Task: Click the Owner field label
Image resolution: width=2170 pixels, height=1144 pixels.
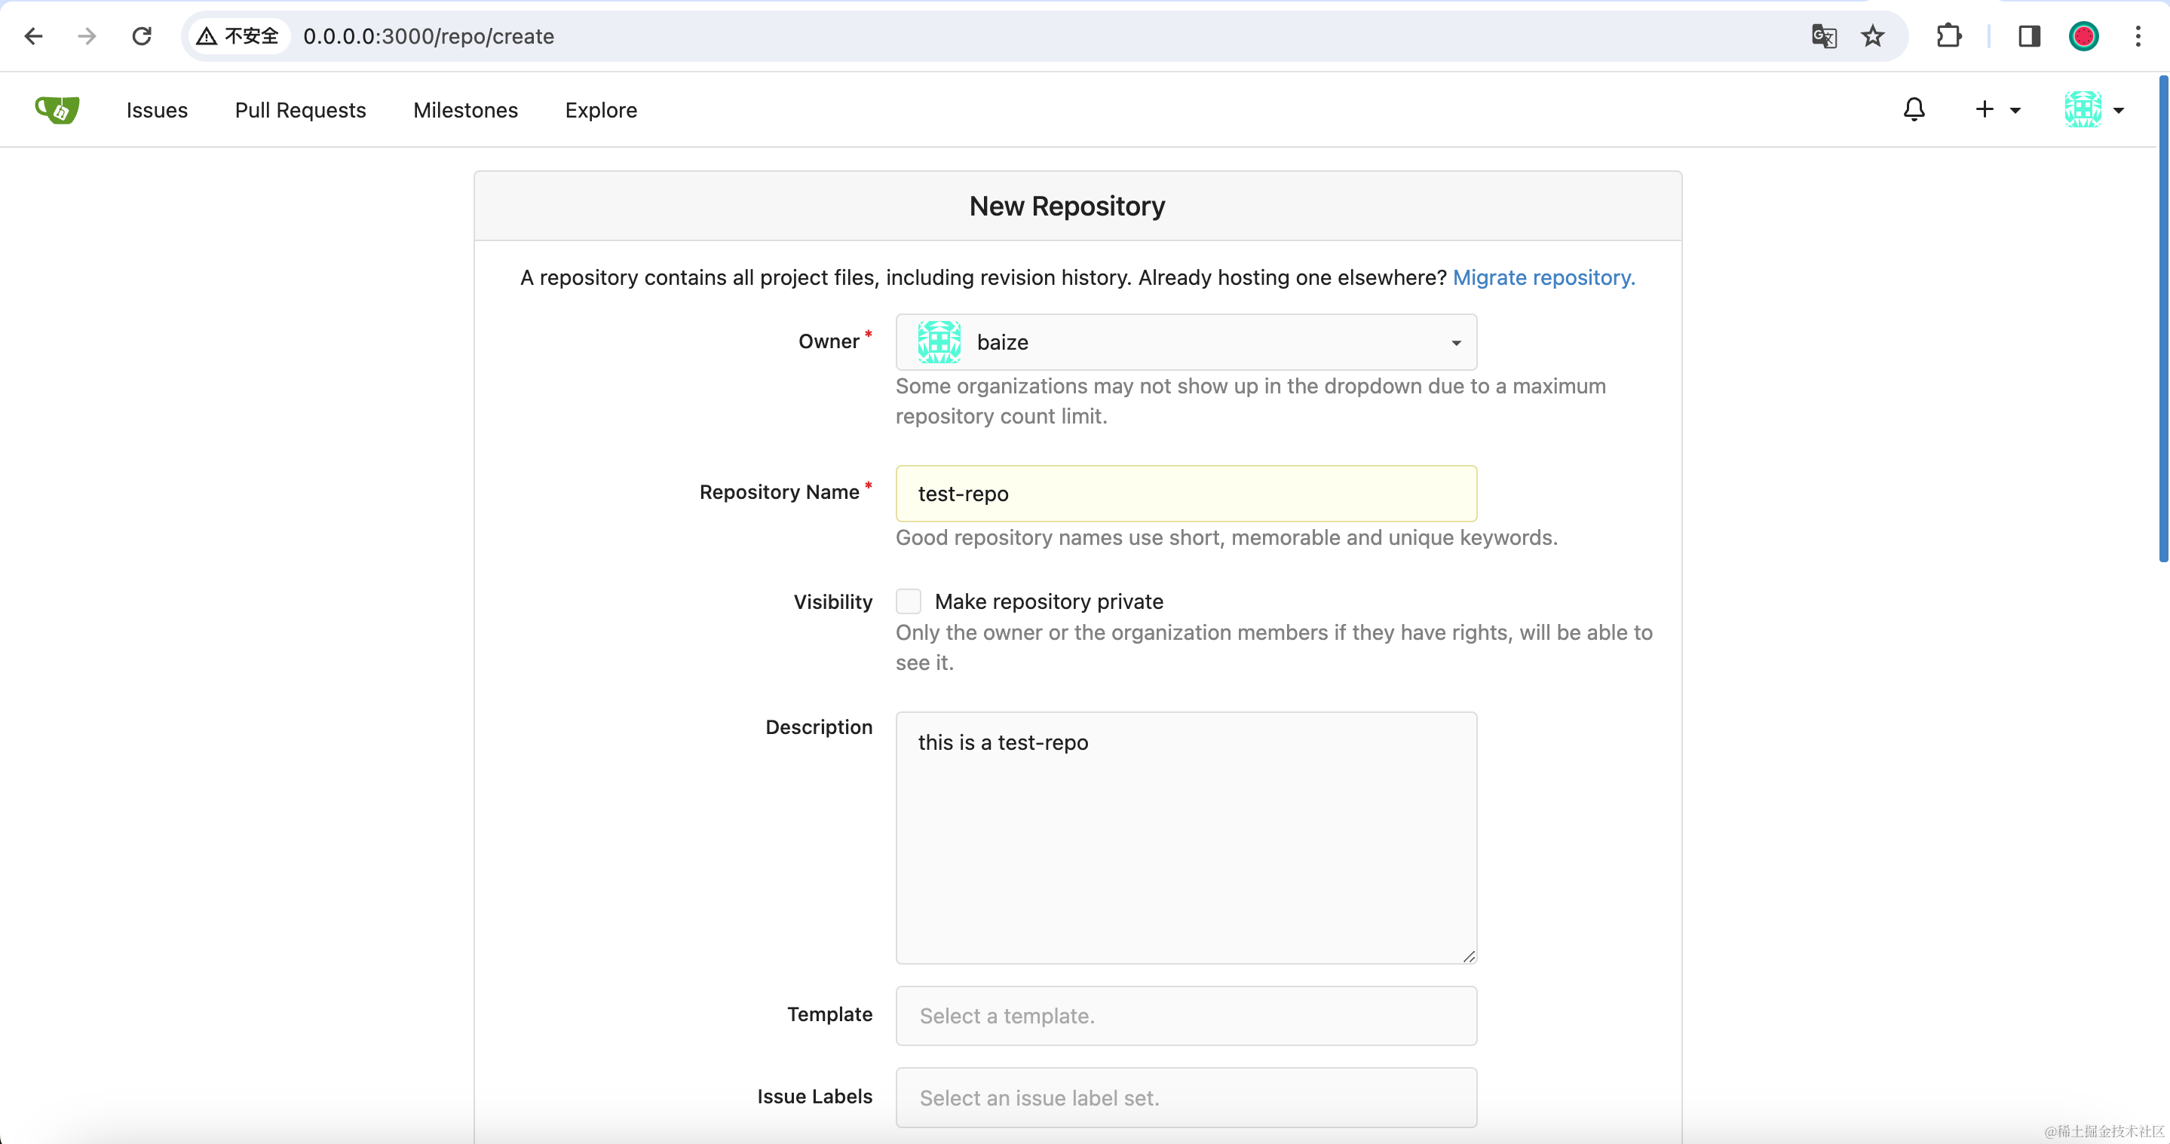Action: [828, 341]
